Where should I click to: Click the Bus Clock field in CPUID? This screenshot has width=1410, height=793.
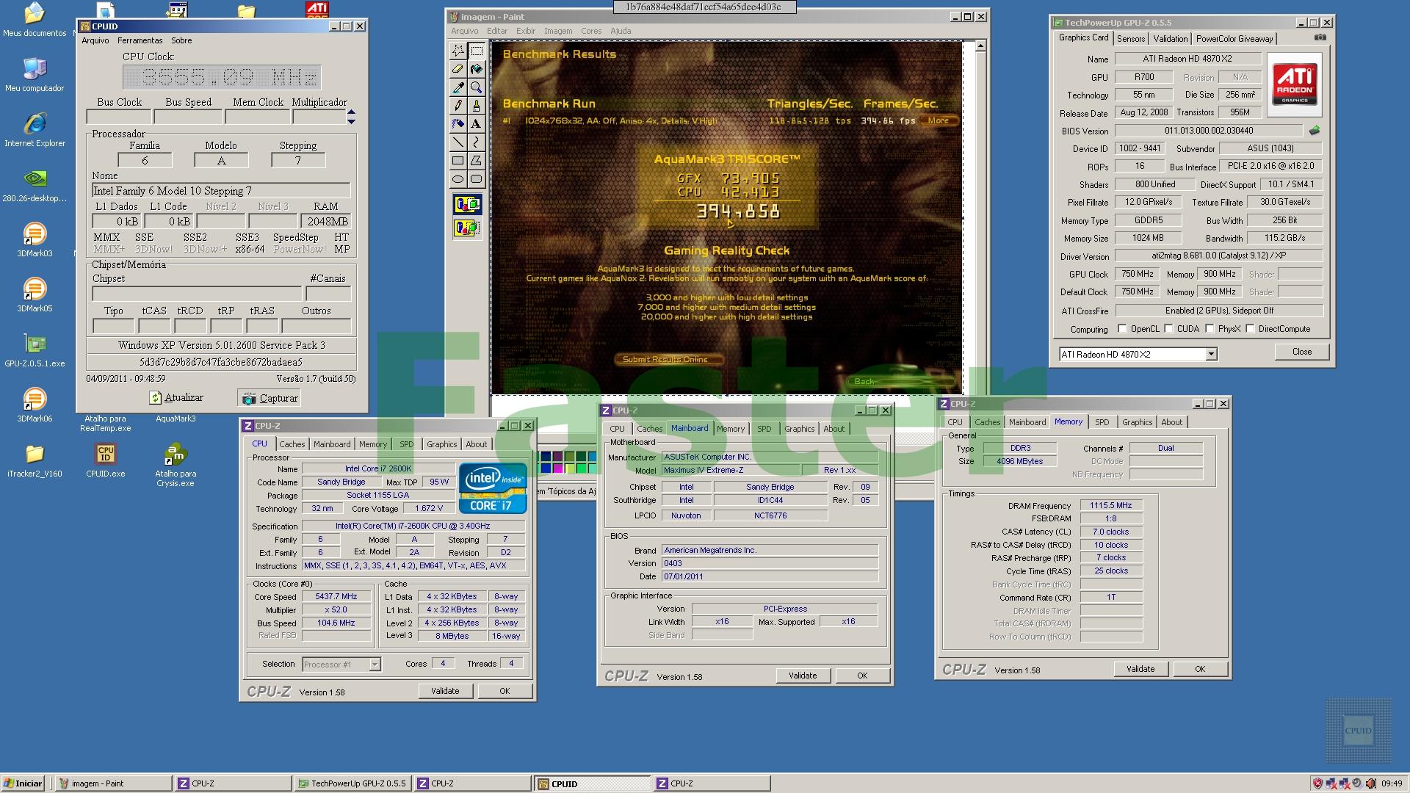tap(119, 117)
